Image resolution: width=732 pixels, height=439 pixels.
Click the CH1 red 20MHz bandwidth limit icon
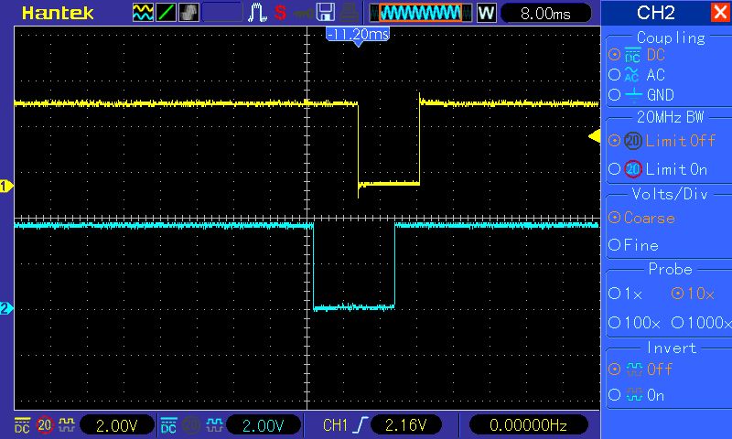[x=44, y=425]
